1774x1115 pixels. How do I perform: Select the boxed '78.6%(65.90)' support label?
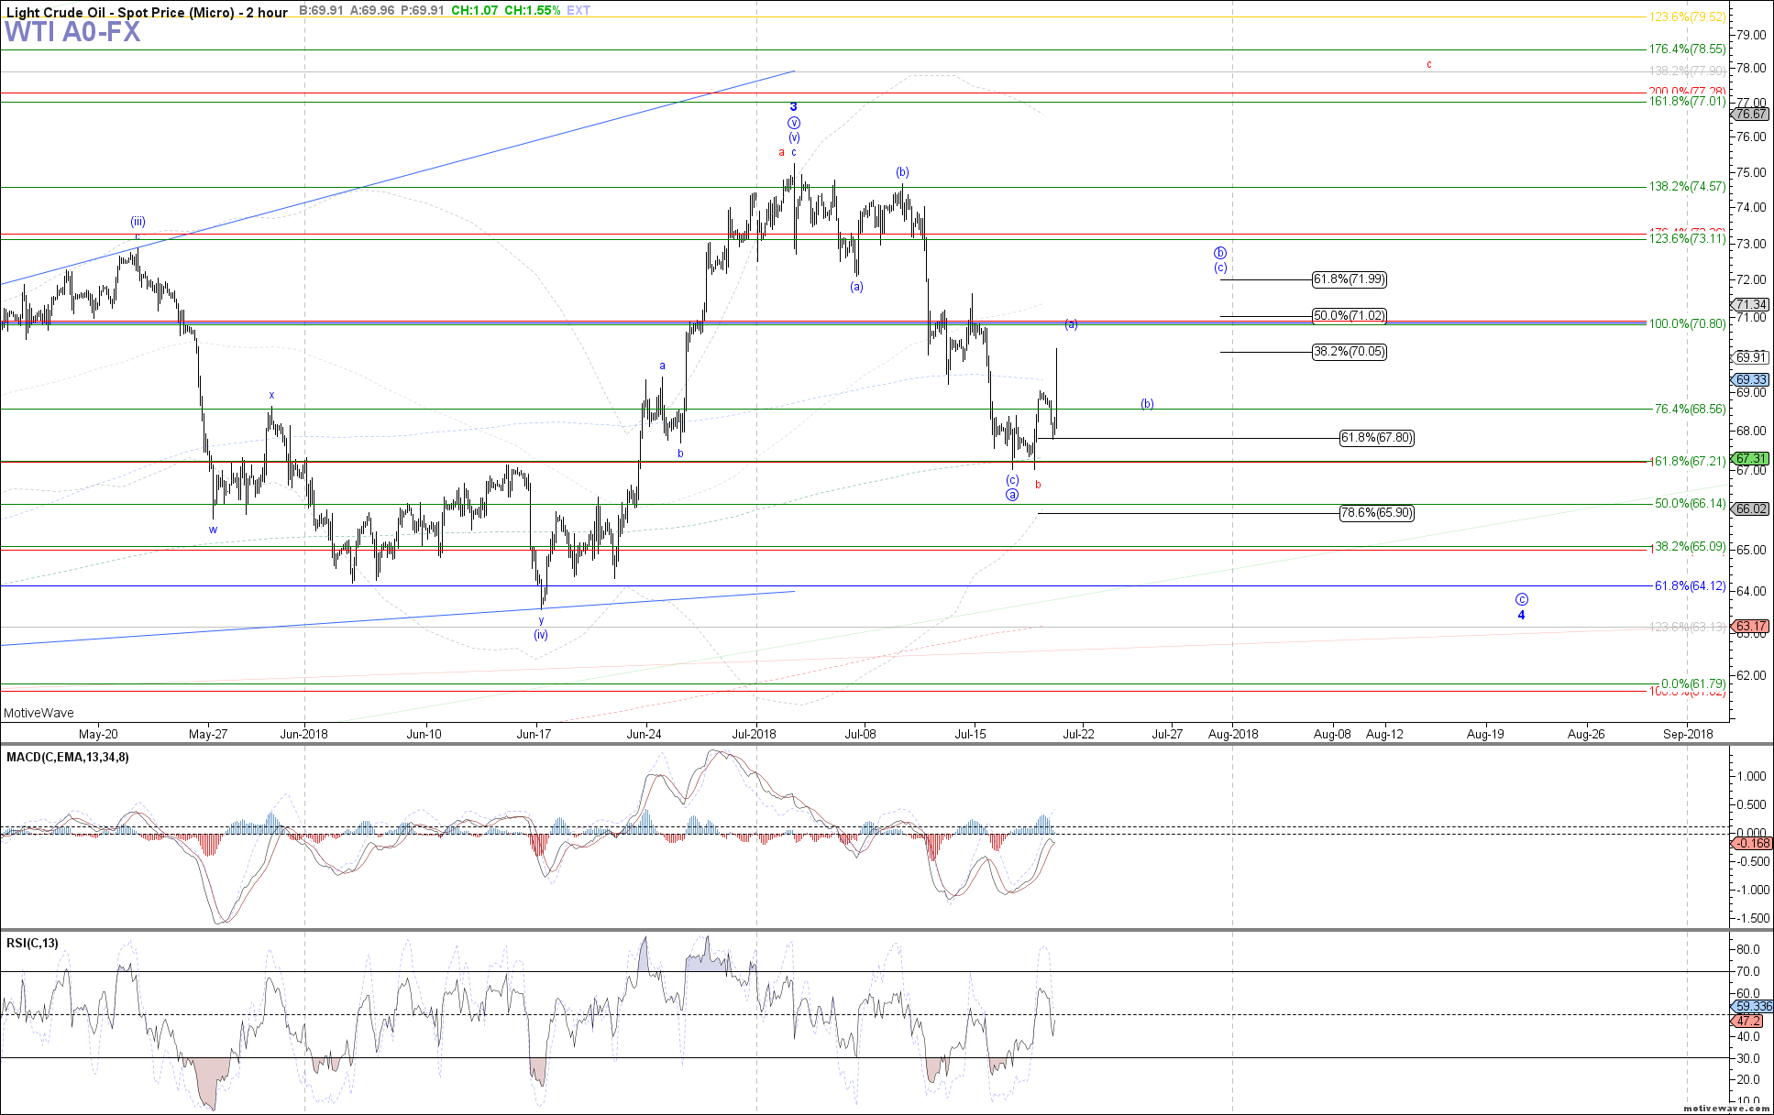tap(1377, 513)
